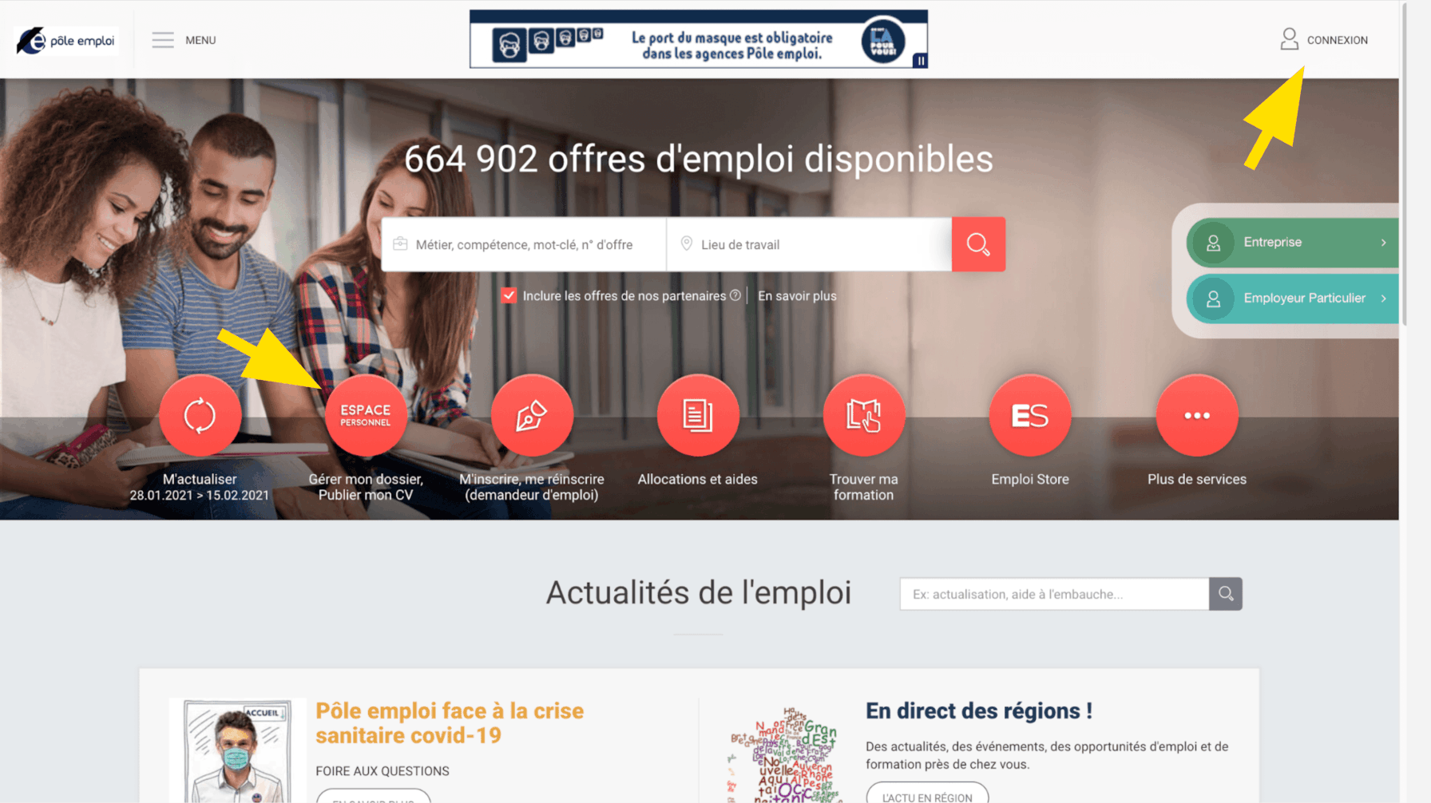Image resolution: width=1431 pixels, height=803 pixels.
Task: Click the masked advisor article thumbnail
Action: pos(236,750)
